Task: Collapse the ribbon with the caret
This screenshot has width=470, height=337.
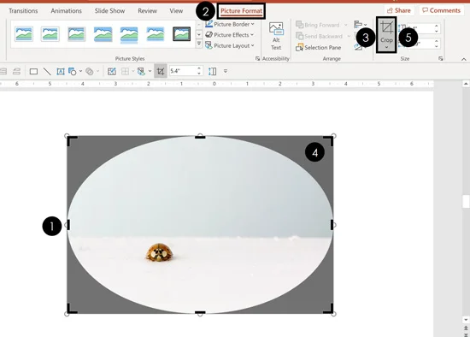Action: 464,59
